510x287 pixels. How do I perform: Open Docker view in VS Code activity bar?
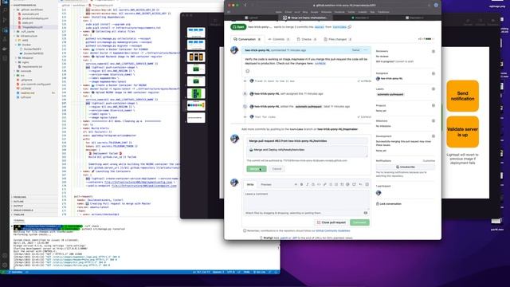click(5, 49)
